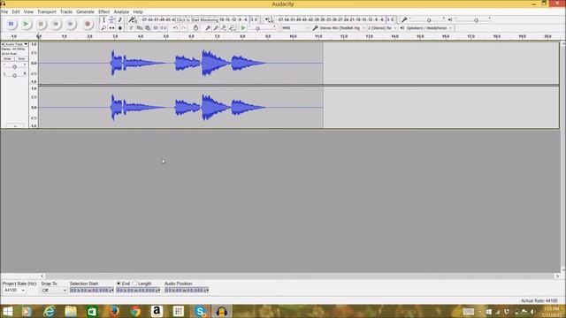This screenshot has height=318, width=566.
Task: Open the Snap To dropdown
Action: tap(54, 291)
